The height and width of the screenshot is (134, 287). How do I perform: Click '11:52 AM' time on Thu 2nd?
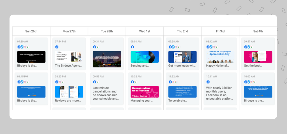174,77
